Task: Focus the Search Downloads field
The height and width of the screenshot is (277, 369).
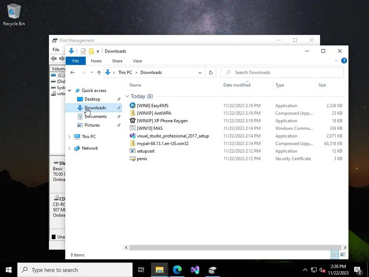Action: coord(282,72)
